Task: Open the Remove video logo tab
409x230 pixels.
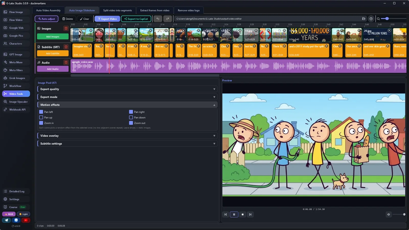Action: (x=189, y=10)
